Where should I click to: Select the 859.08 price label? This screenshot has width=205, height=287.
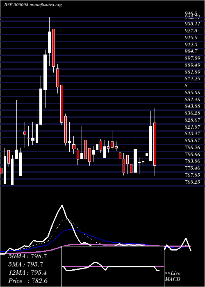point(192,93)
